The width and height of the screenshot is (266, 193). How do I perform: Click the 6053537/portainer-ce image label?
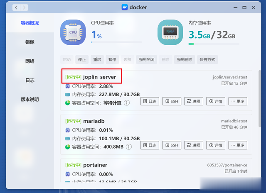click(x=227, y=165)
